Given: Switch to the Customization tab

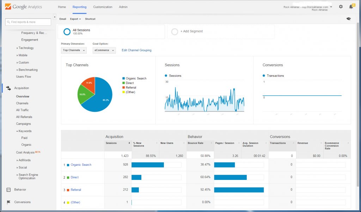Looking at the screenshot, I should point(103,7).
